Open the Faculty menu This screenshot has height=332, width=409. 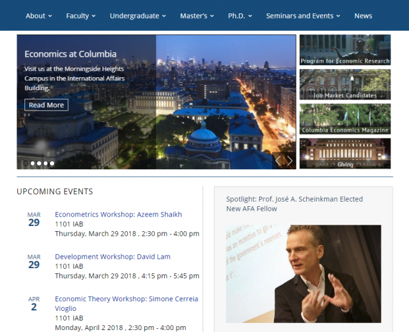click(x=81, y=16)
